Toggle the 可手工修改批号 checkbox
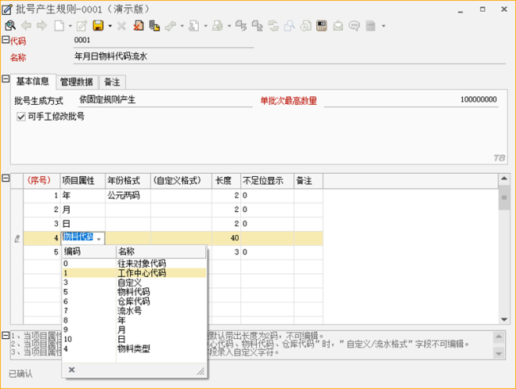The image size is (516, 389). [x=21, y=117]
